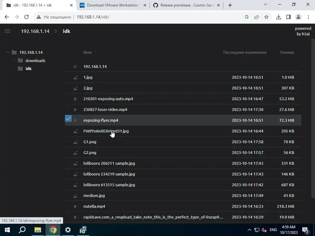Open the powered by h5ai link

tap(303, 31)
